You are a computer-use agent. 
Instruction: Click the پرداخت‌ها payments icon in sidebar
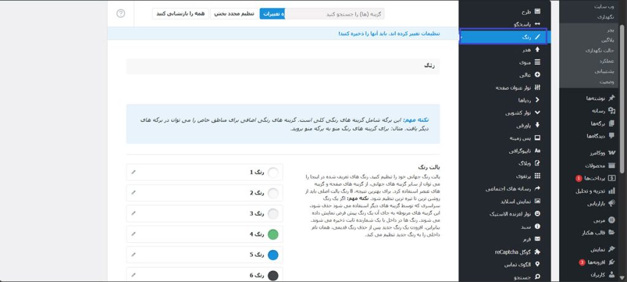pyautogui.click(x=611, y=178)
